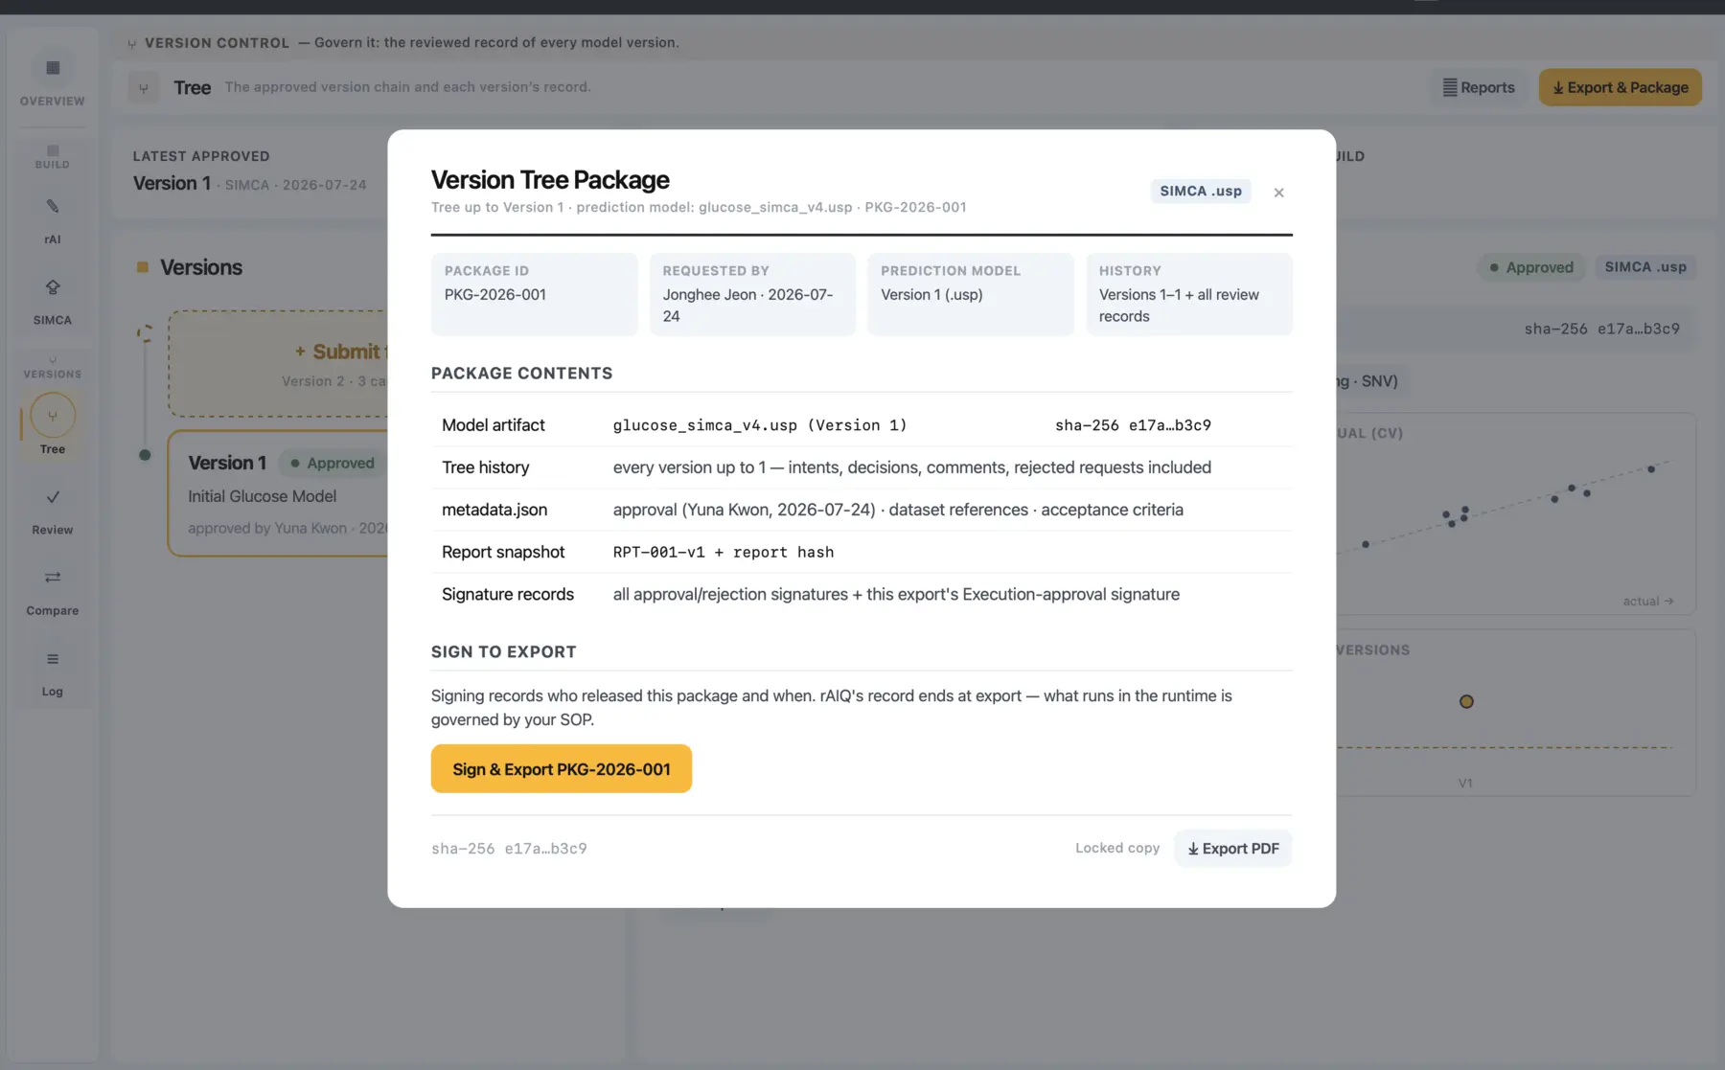The height and width of the screenshot is (1070, 1725).
Task: Select the Model artifact row
Action: coord(862,425)
